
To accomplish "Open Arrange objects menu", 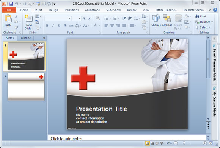I will [x=167, y=22].
